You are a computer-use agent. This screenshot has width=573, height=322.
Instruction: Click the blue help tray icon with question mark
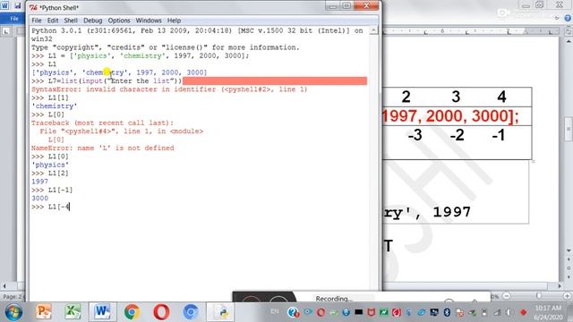[293, 312]
